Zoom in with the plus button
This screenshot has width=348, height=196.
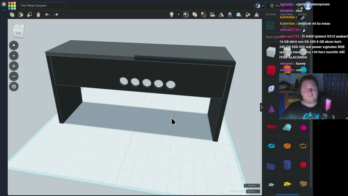click(x=14, y=66)
